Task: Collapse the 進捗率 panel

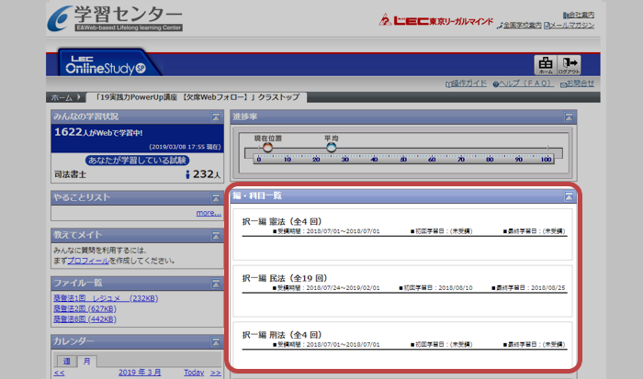Action: (569, 117)
